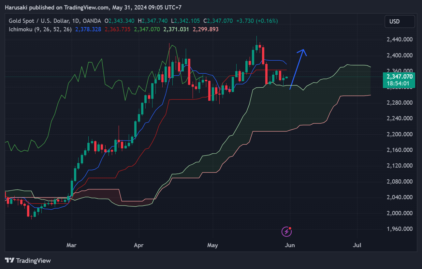This screenshot has height=269, width=422.
Task: Click the Jun label on the time axis
Action: click(x=290, y=245)
